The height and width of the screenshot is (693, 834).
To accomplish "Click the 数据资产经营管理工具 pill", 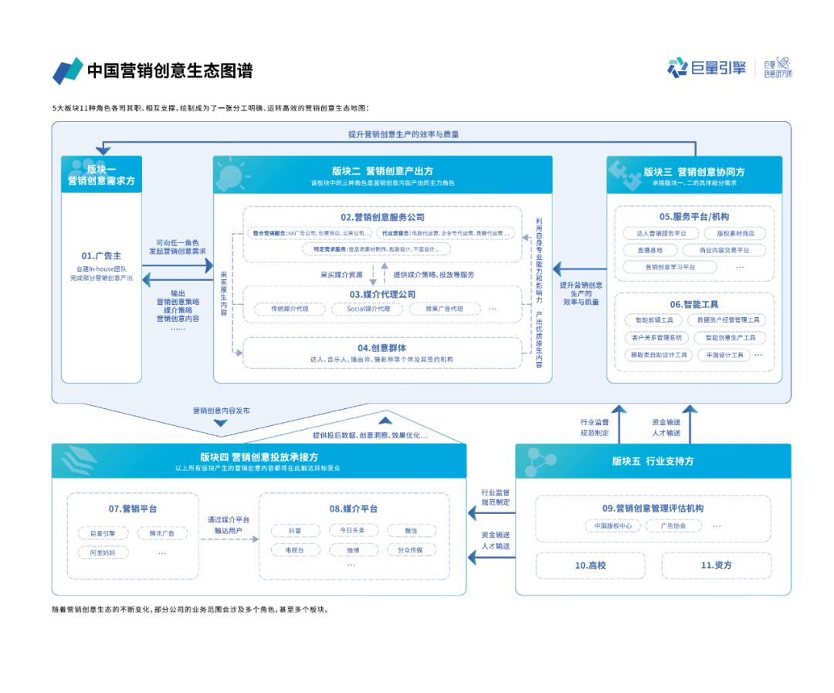I will pos(727,320).
